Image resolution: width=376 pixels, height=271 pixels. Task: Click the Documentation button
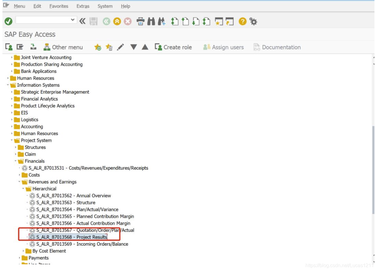pos(277,47)
